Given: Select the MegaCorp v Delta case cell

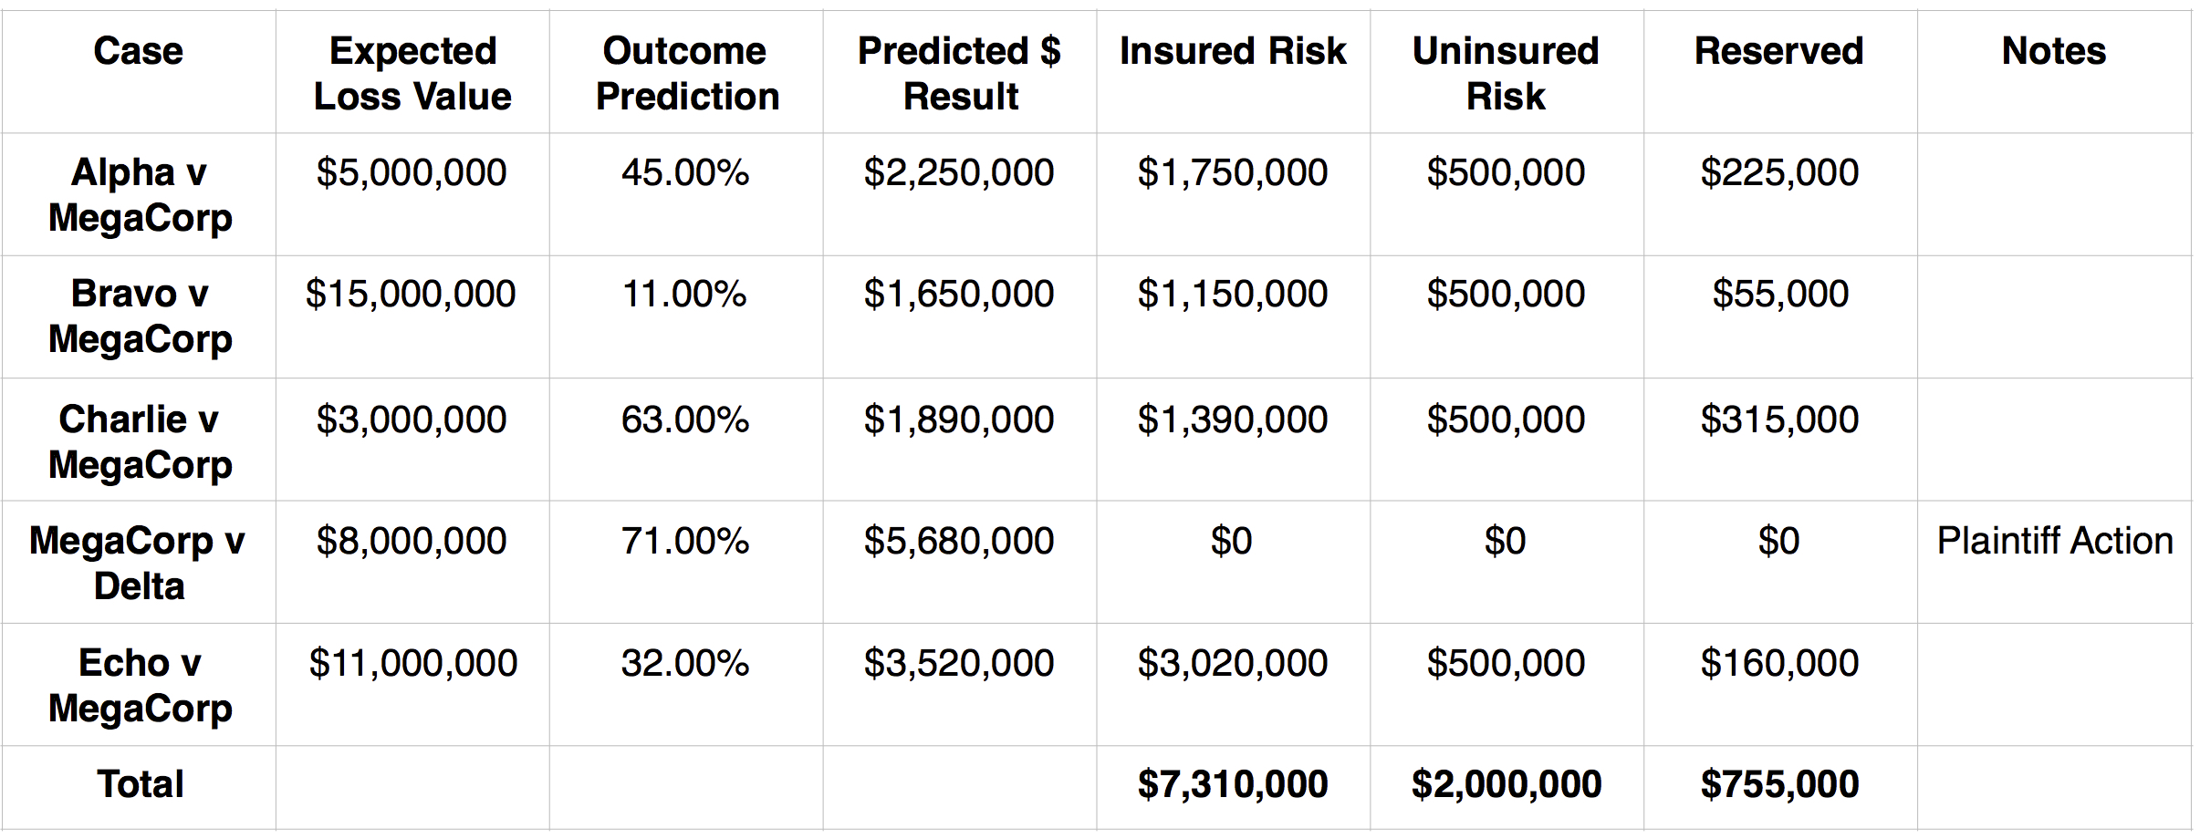Looking at the screenshot, I should 138,563.
